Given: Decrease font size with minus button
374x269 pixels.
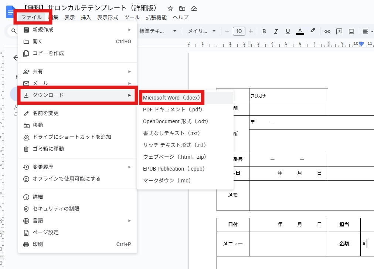Looking at the screenshot, I should (x=227, y=31).
